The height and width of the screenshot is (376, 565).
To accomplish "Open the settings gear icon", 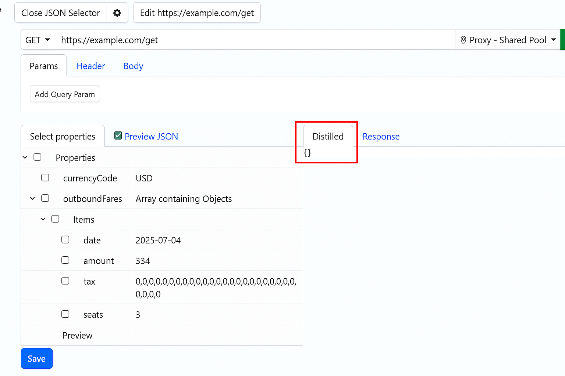I will click(117, 12).
